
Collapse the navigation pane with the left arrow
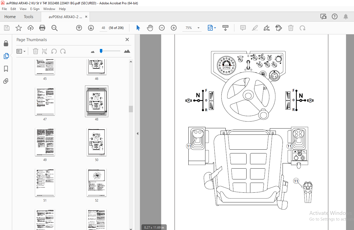tap(137, 134)
